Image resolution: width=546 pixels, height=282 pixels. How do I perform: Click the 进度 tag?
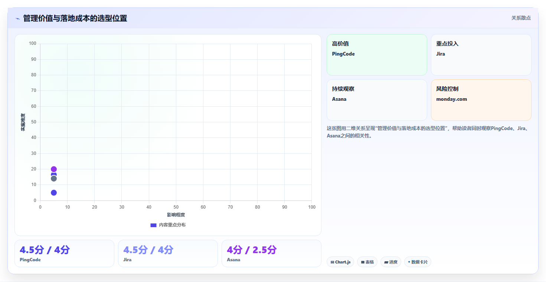(x=391, y=262)
